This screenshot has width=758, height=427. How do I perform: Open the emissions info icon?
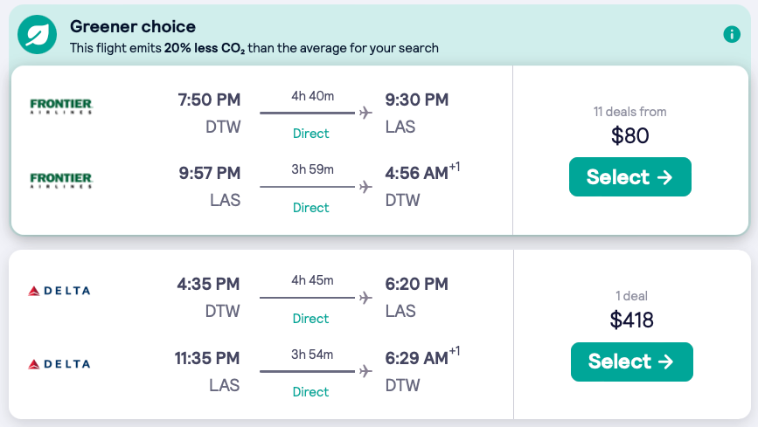click(732, 34)
